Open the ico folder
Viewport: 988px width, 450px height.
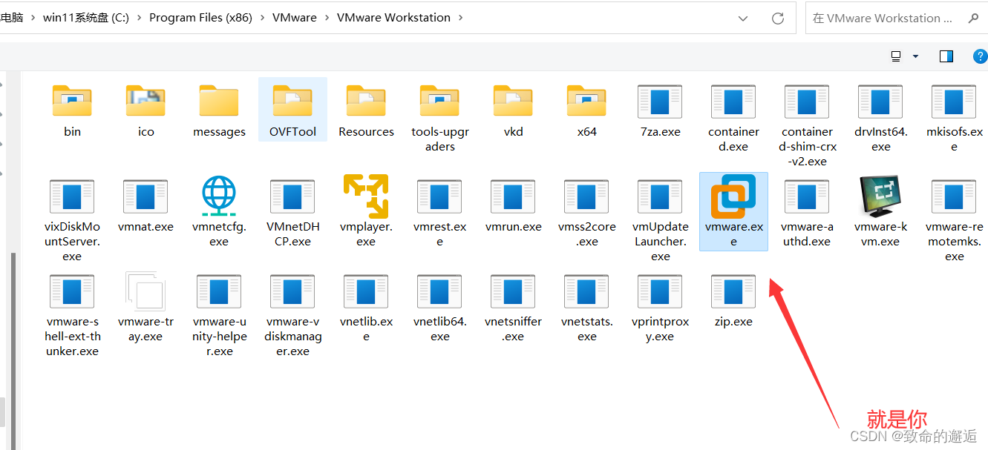(x=145, y=110)
